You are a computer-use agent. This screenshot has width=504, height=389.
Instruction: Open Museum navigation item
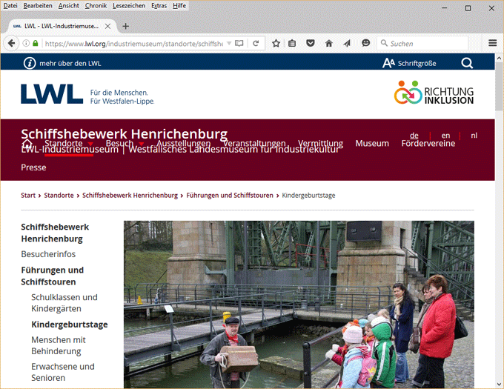[372, 143]
